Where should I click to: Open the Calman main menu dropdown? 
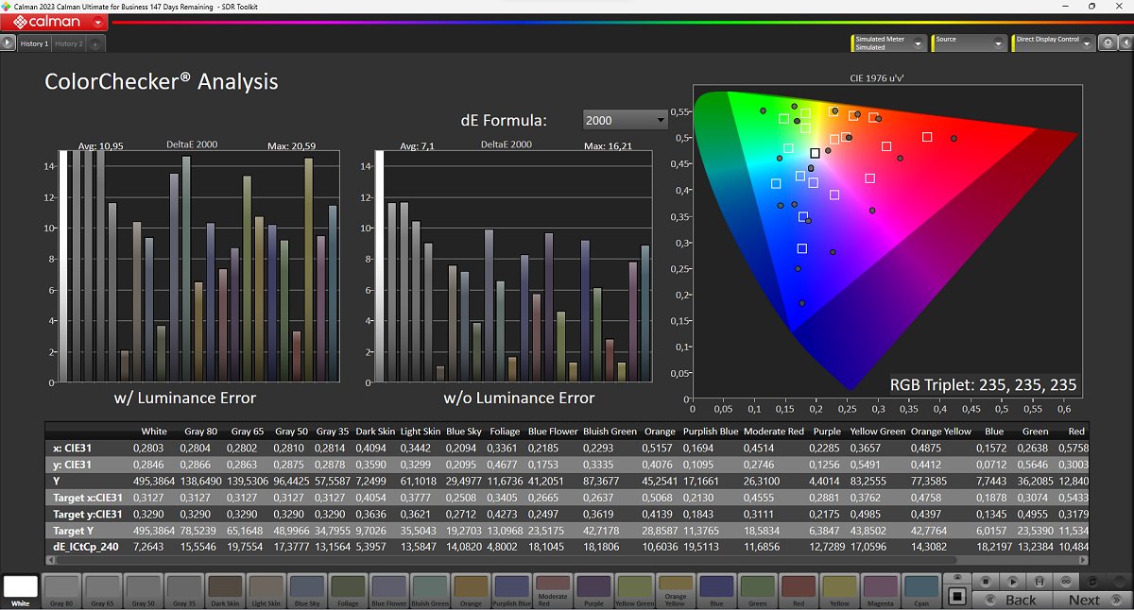click(99, 22)
